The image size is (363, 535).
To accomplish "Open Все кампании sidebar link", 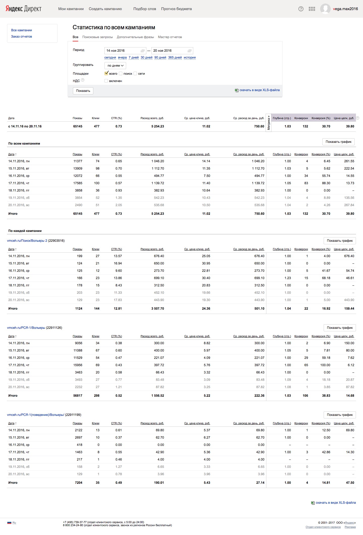I will pos(21,30).
